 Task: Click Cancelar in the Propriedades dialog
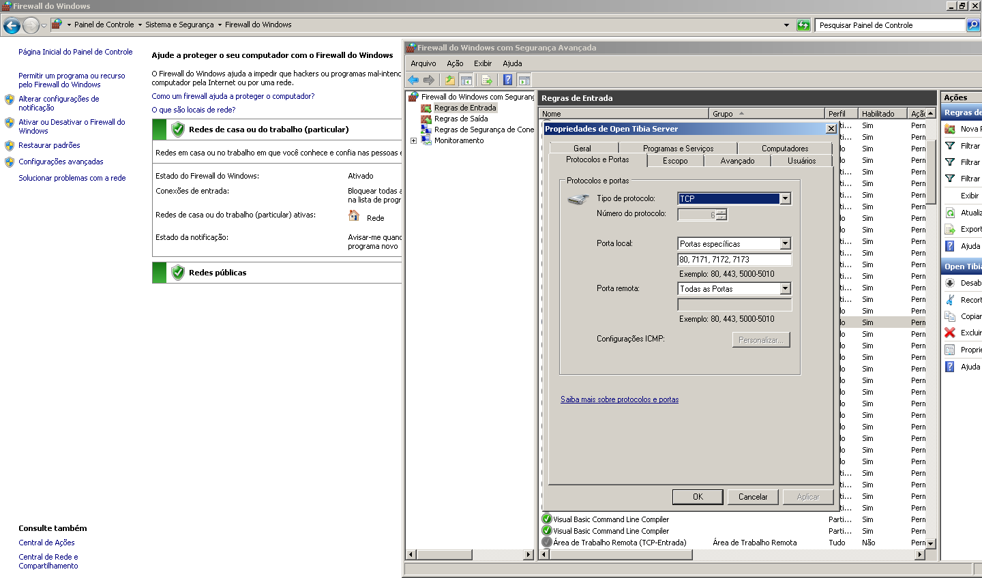tap(753, 497)
